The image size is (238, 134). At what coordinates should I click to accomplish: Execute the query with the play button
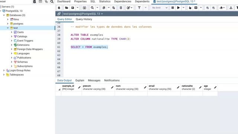click(x=178, y=8)
